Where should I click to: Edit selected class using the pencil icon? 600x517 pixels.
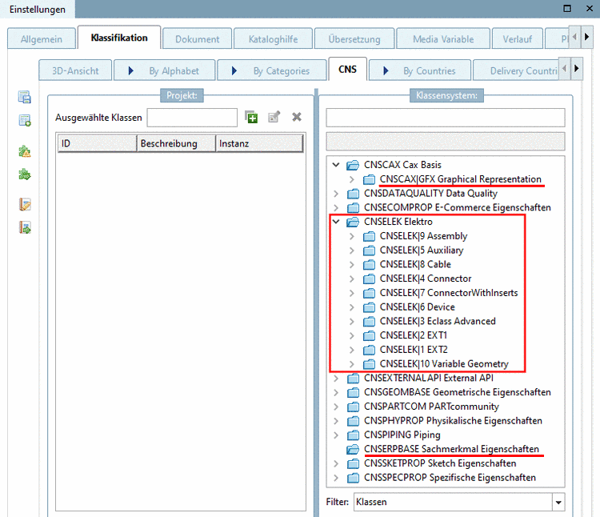coord(274,117)
